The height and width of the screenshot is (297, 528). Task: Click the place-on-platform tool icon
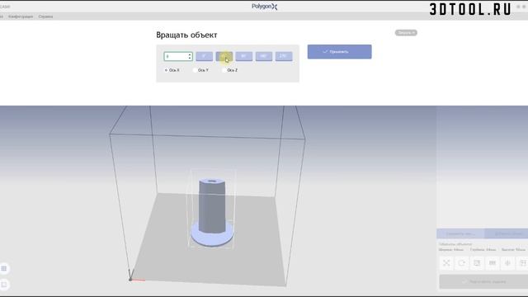click(x=477, y=263)
